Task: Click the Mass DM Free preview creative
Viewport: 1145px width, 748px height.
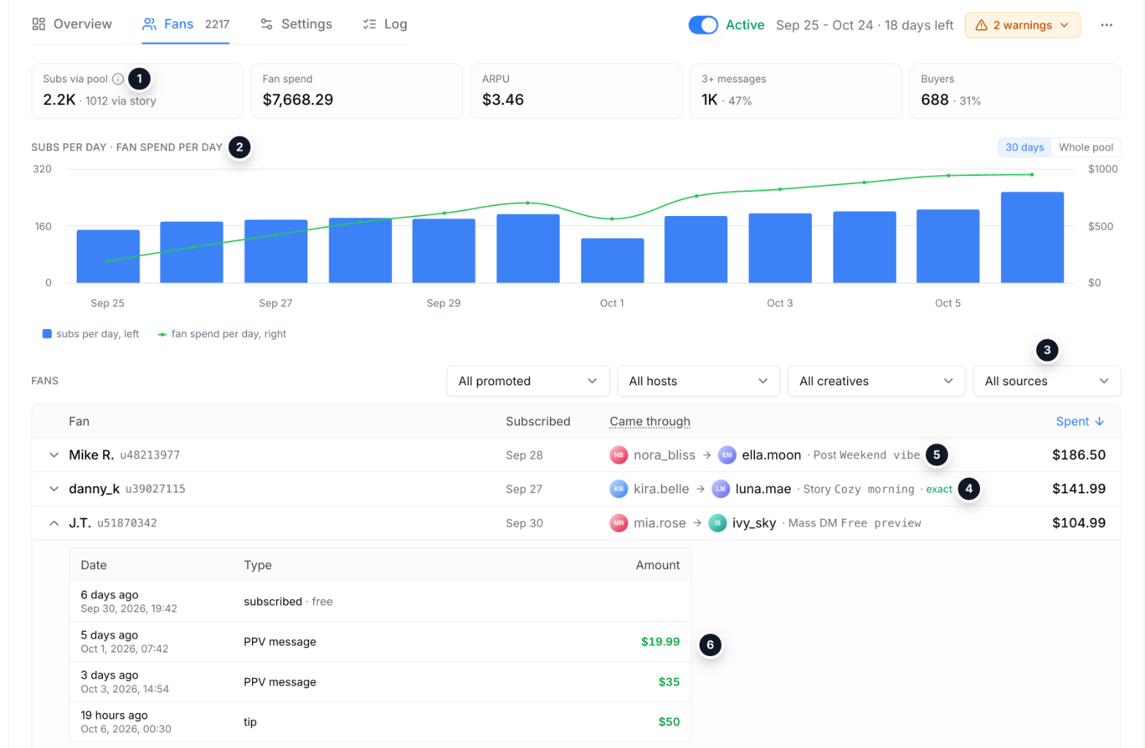Action: click(x=855, y=523)
